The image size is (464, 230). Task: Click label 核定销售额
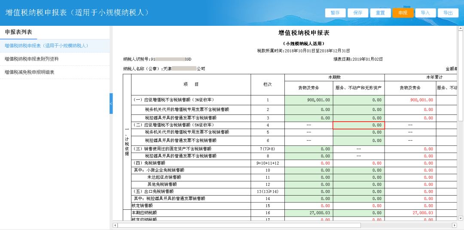(142, 206)
